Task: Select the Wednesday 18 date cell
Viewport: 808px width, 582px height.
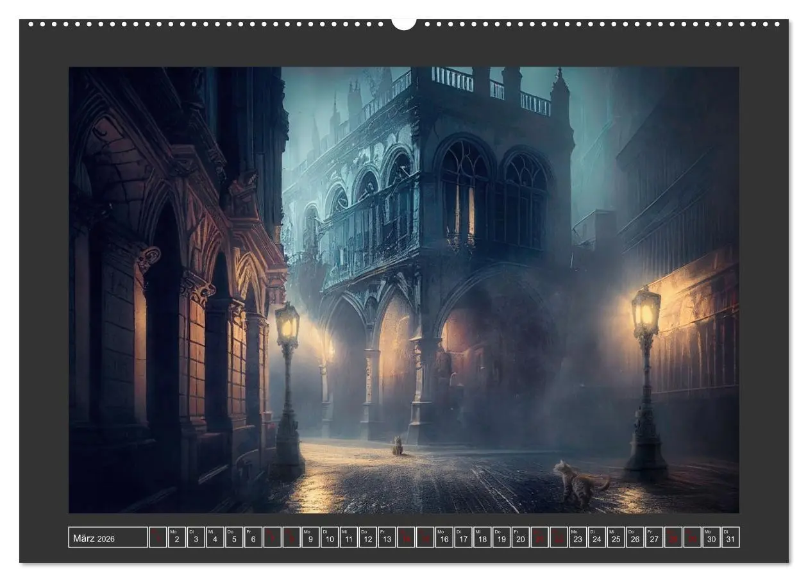Action: [482, 537]
